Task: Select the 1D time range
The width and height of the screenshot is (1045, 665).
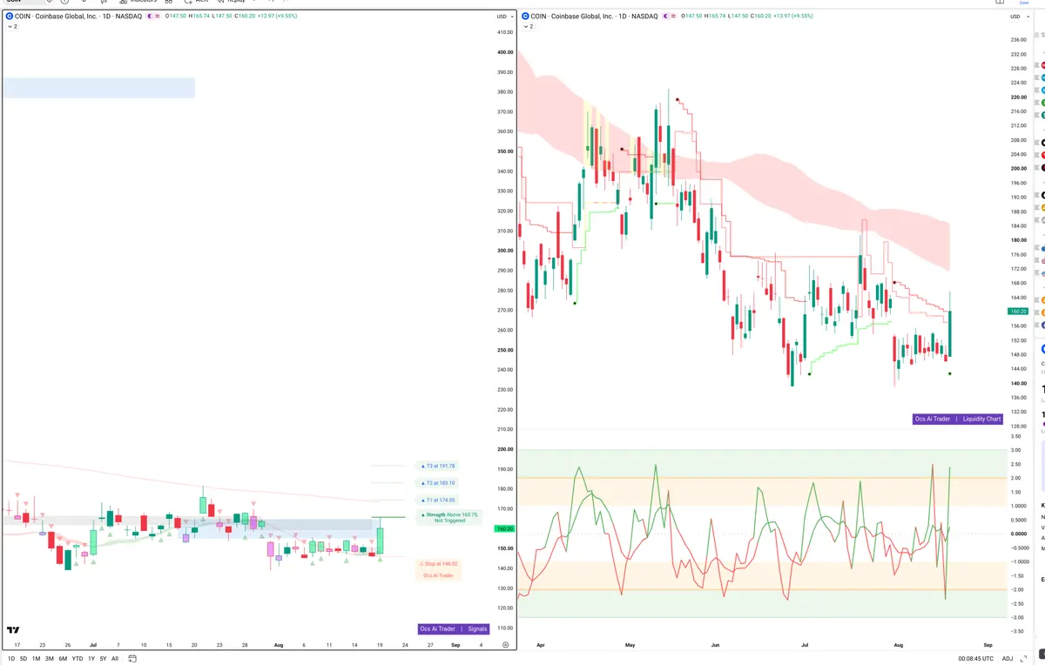Action: coord(11,659)
